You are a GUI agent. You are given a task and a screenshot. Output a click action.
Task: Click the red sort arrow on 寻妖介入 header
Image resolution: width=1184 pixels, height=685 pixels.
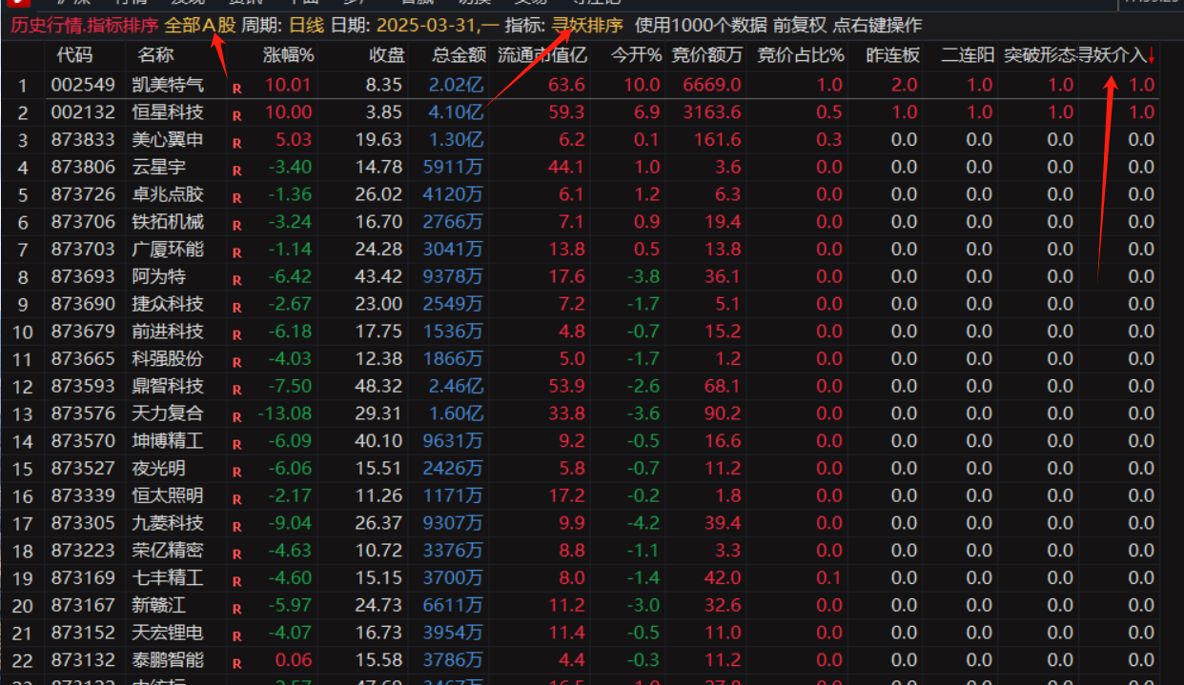1152,56
